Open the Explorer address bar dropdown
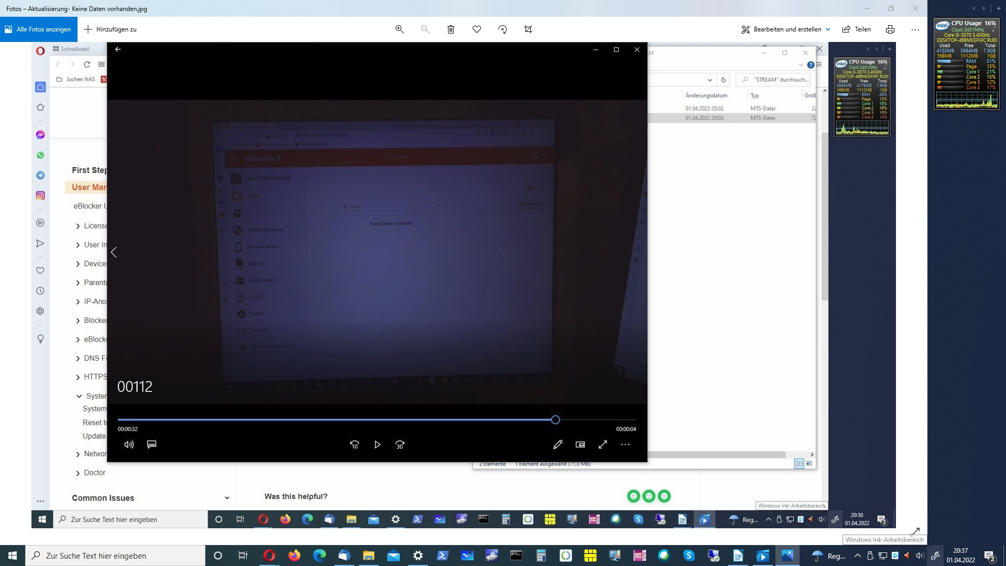 pyautogui.click(x=709, y=80)
